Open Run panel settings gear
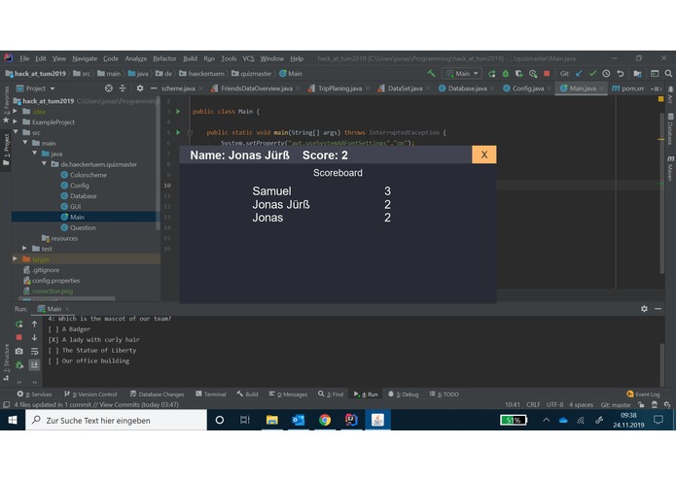676x480 pixels. click(644, 309)
